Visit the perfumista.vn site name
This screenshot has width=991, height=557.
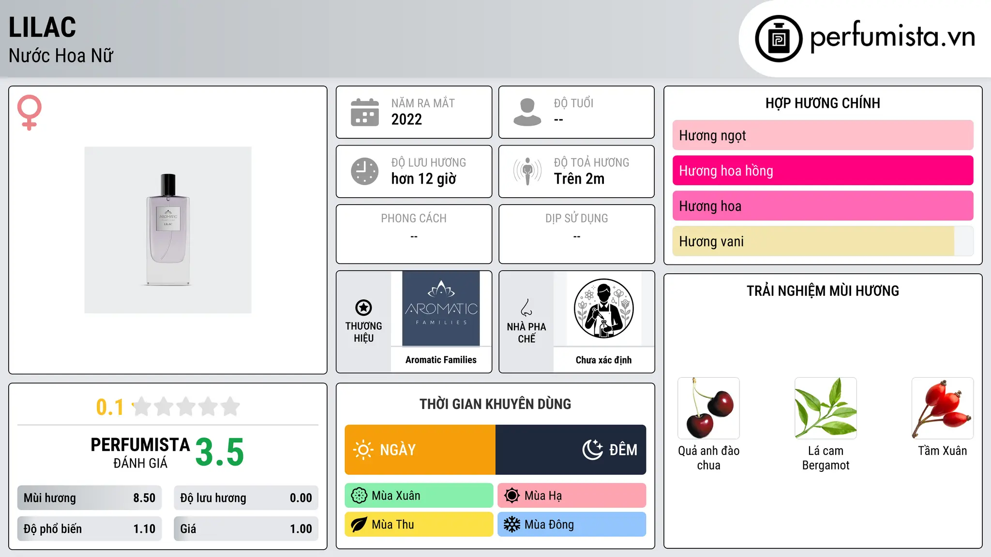tap(893, 37)
